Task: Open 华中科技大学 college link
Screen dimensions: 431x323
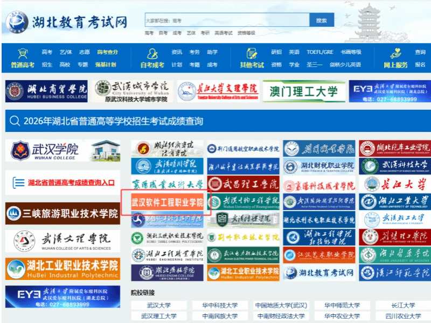Action: pyautogui.click(x=220, y=305)
